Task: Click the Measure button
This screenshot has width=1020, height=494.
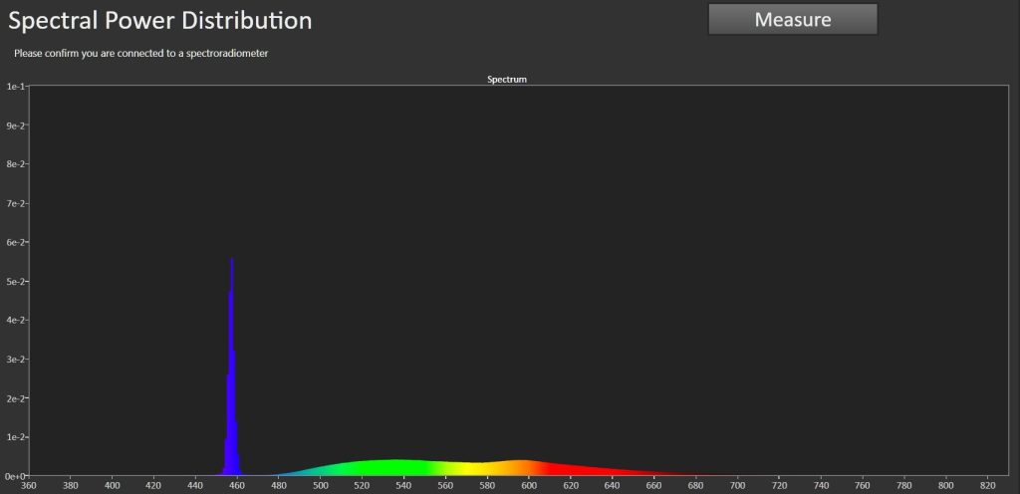Action: (x=792, y=19)
